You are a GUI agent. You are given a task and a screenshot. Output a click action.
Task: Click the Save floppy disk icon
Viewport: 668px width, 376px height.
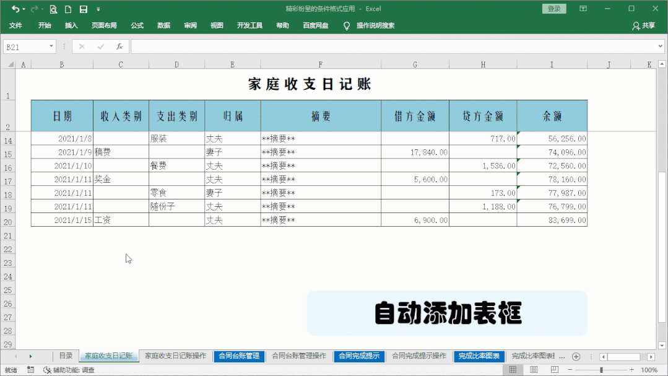[84, 9]
